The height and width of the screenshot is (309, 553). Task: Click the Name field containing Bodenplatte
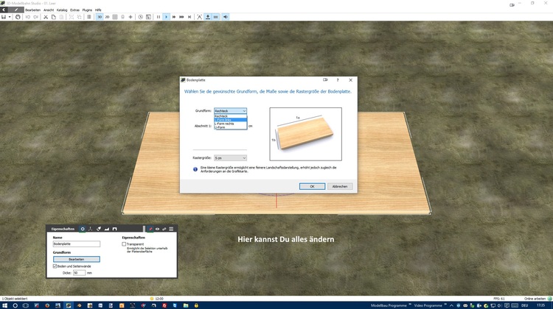tap(76, 244)
